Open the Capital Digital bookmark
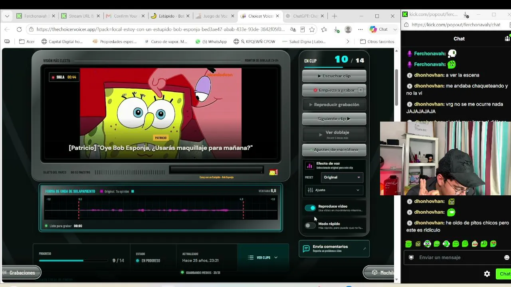Image resolution: width=511 pixels, height=287 pixels. click(x=62, y=41)
